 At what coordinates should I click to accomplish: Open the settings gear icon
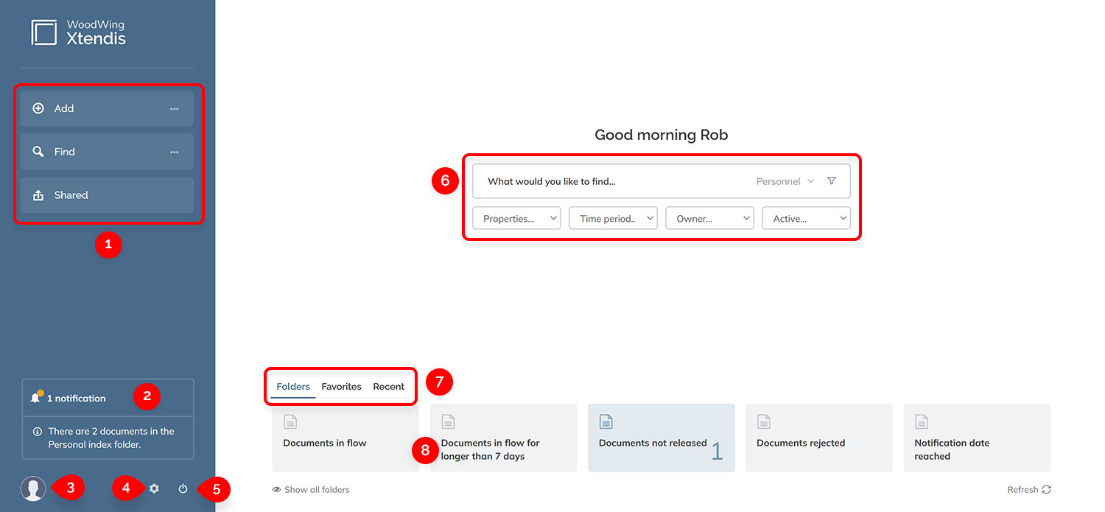click(154, 488)
